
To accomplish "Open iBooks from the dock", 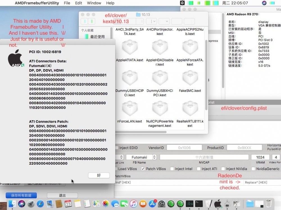I will pos(143,204).
